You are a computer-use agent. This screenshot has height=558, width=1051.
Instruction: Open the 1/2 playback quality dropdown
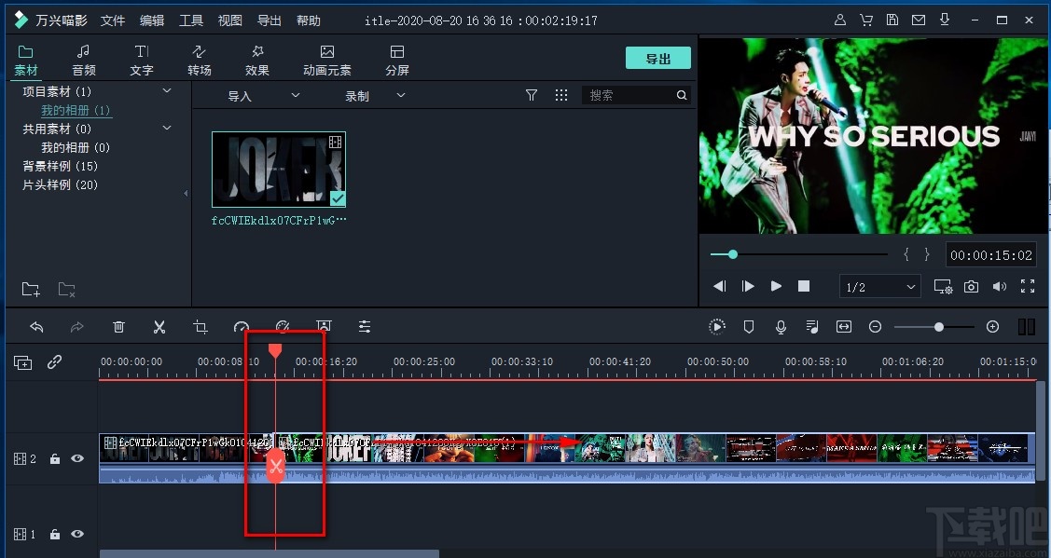click(878, 286)
